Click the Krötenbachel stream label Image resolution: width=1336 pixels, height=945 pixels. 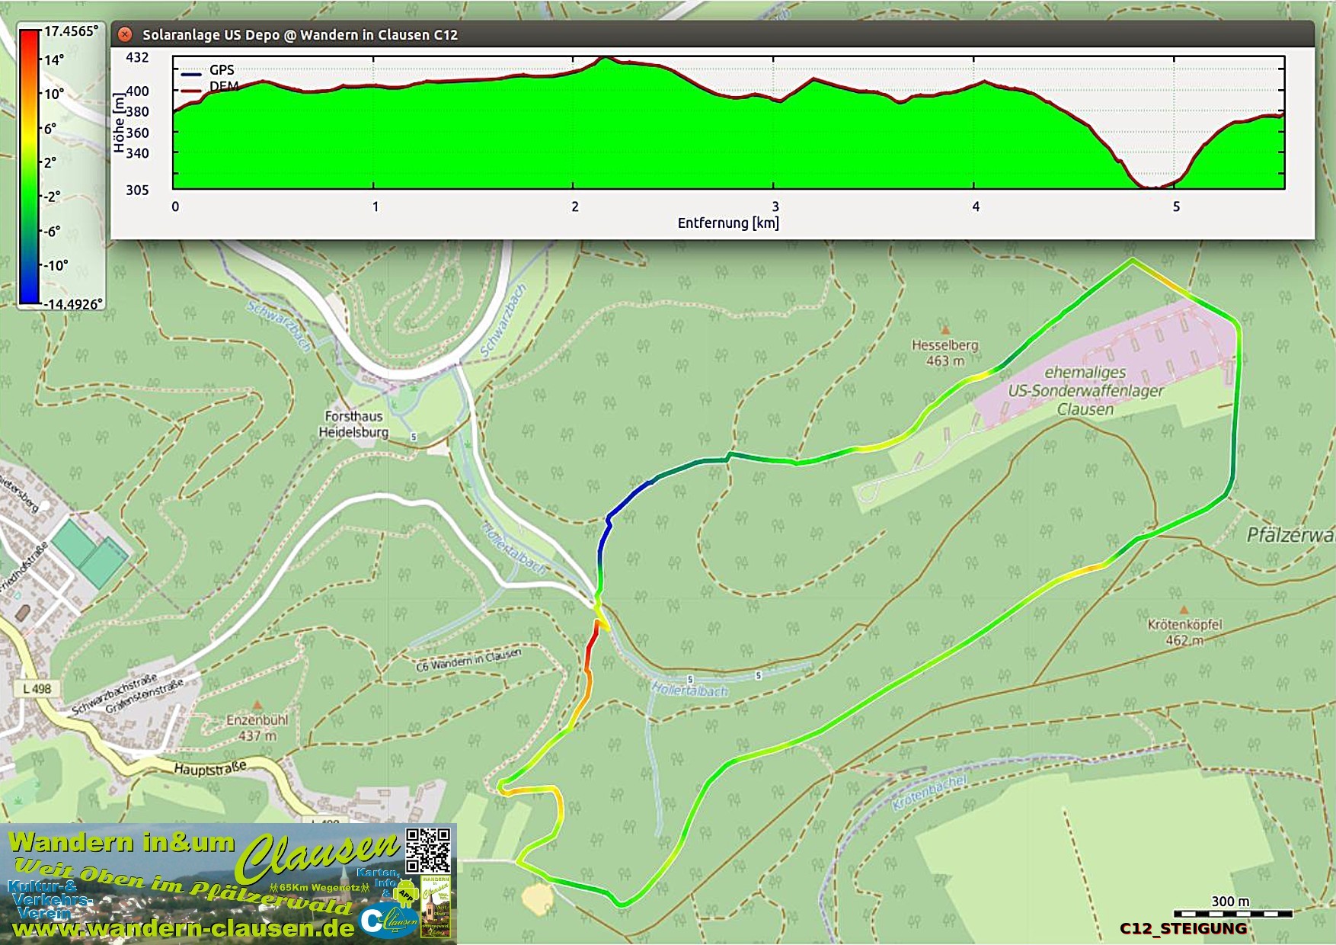[929, 793]
